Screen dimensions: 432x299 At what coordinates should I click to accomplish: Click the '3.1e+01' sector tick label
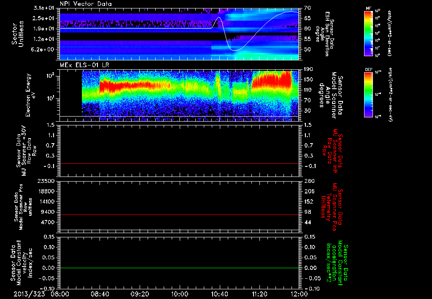click(x=44, y=8)
